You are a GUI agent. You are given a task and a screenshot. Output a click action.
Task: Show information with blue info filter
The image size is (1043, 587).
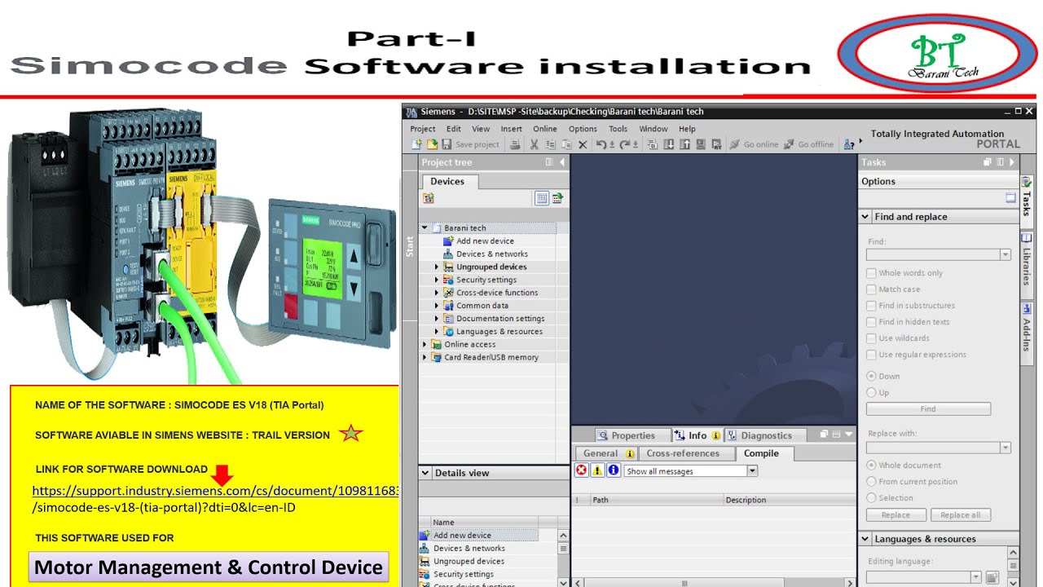[x=614, y=470]
